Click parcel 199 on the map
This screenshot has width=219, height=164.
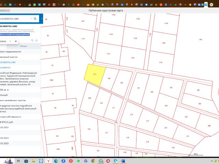pos(109,79)
